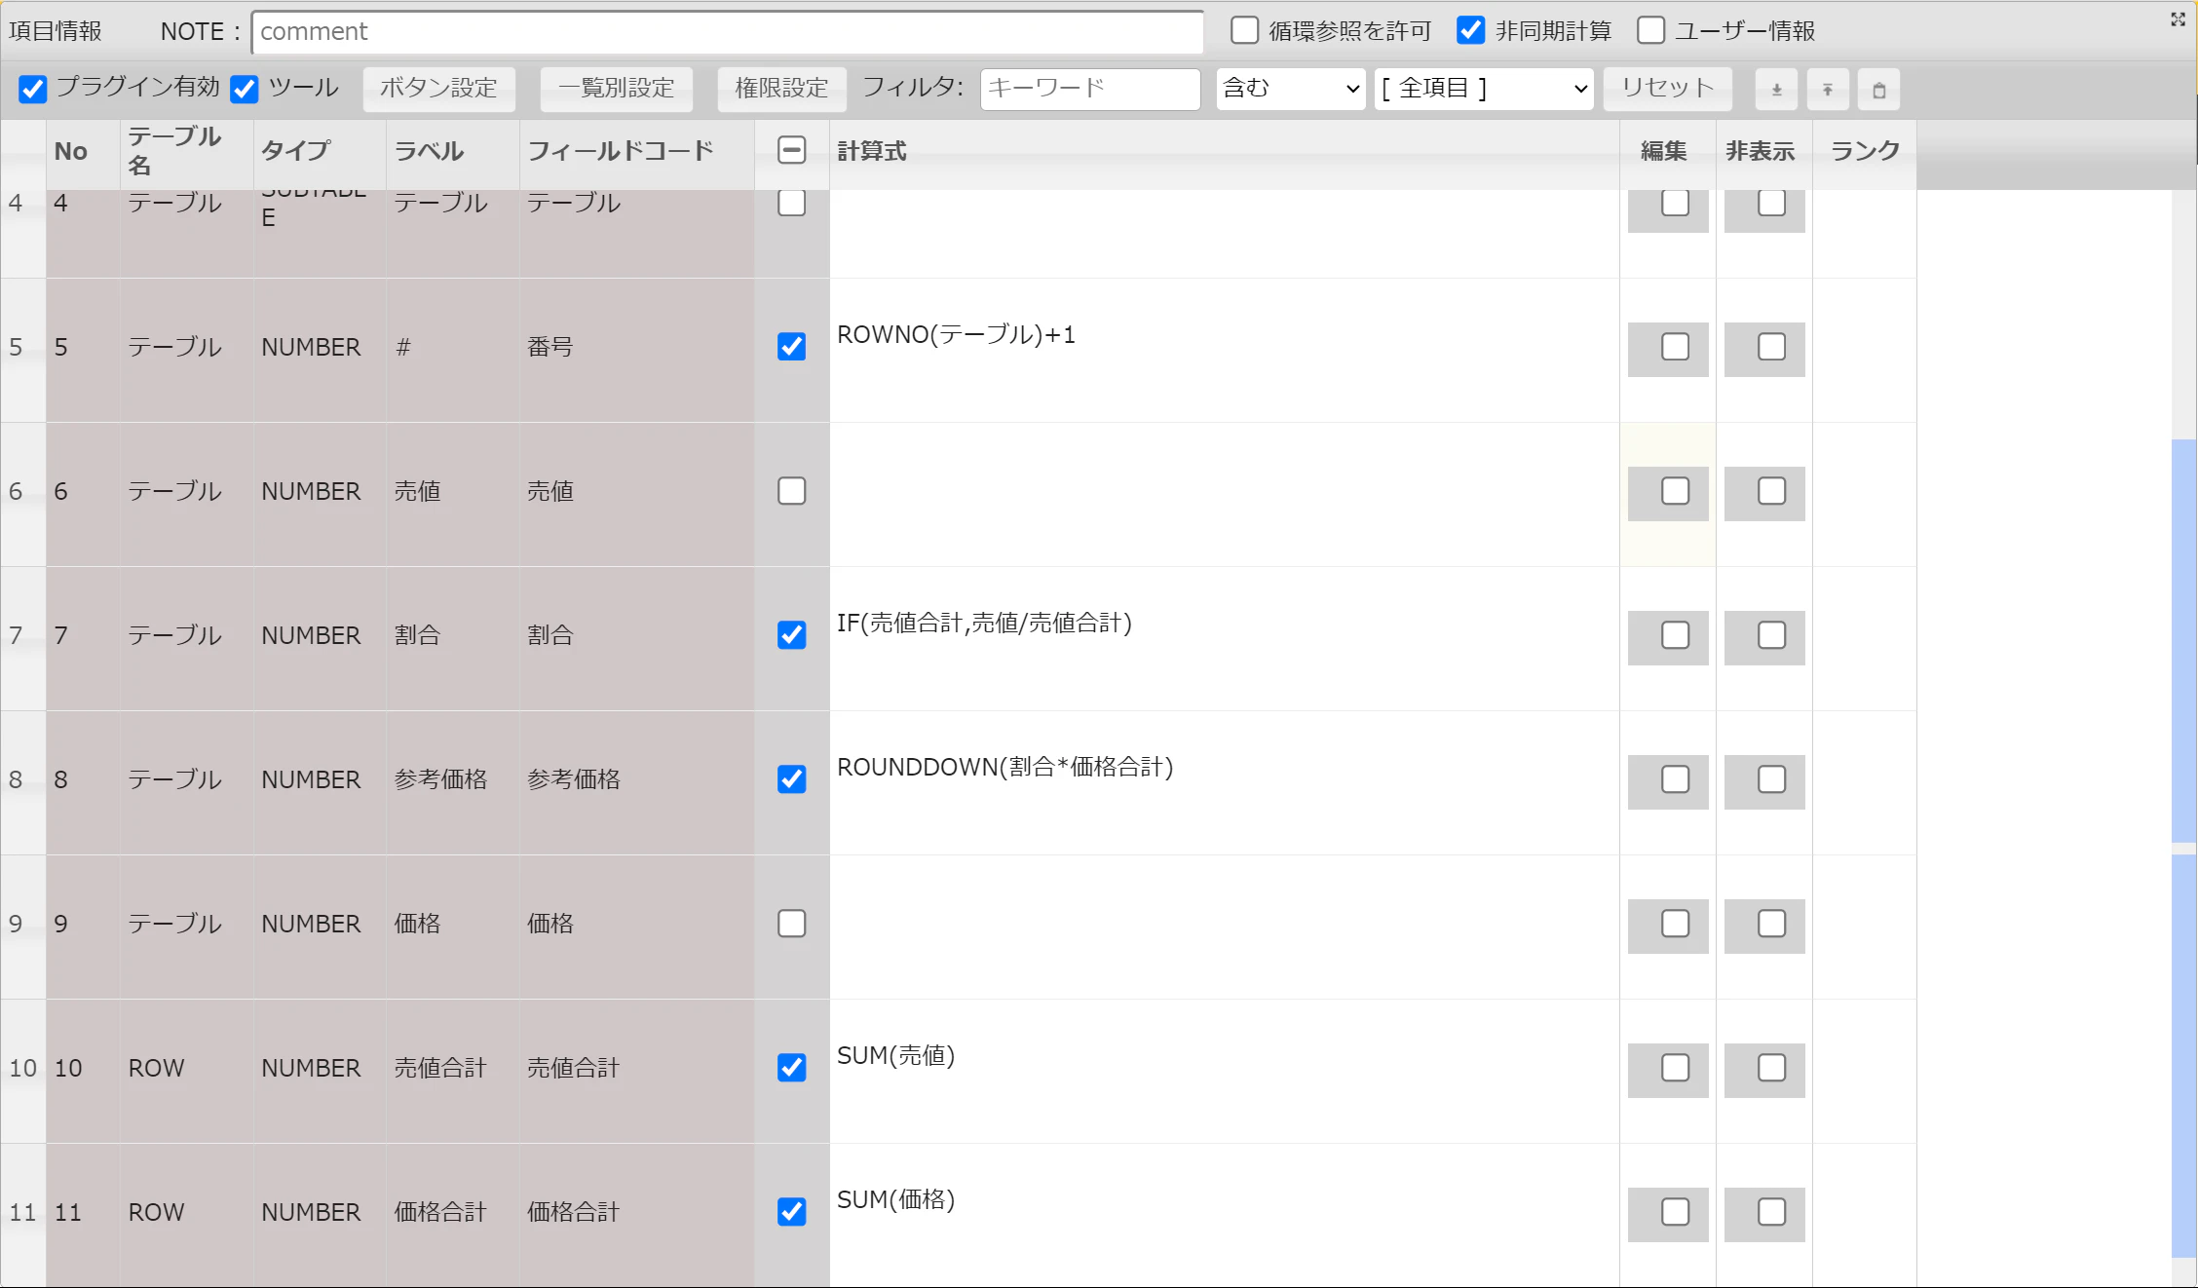
Task: Open ボタン設定 settings
Action: tap(439, 89)
